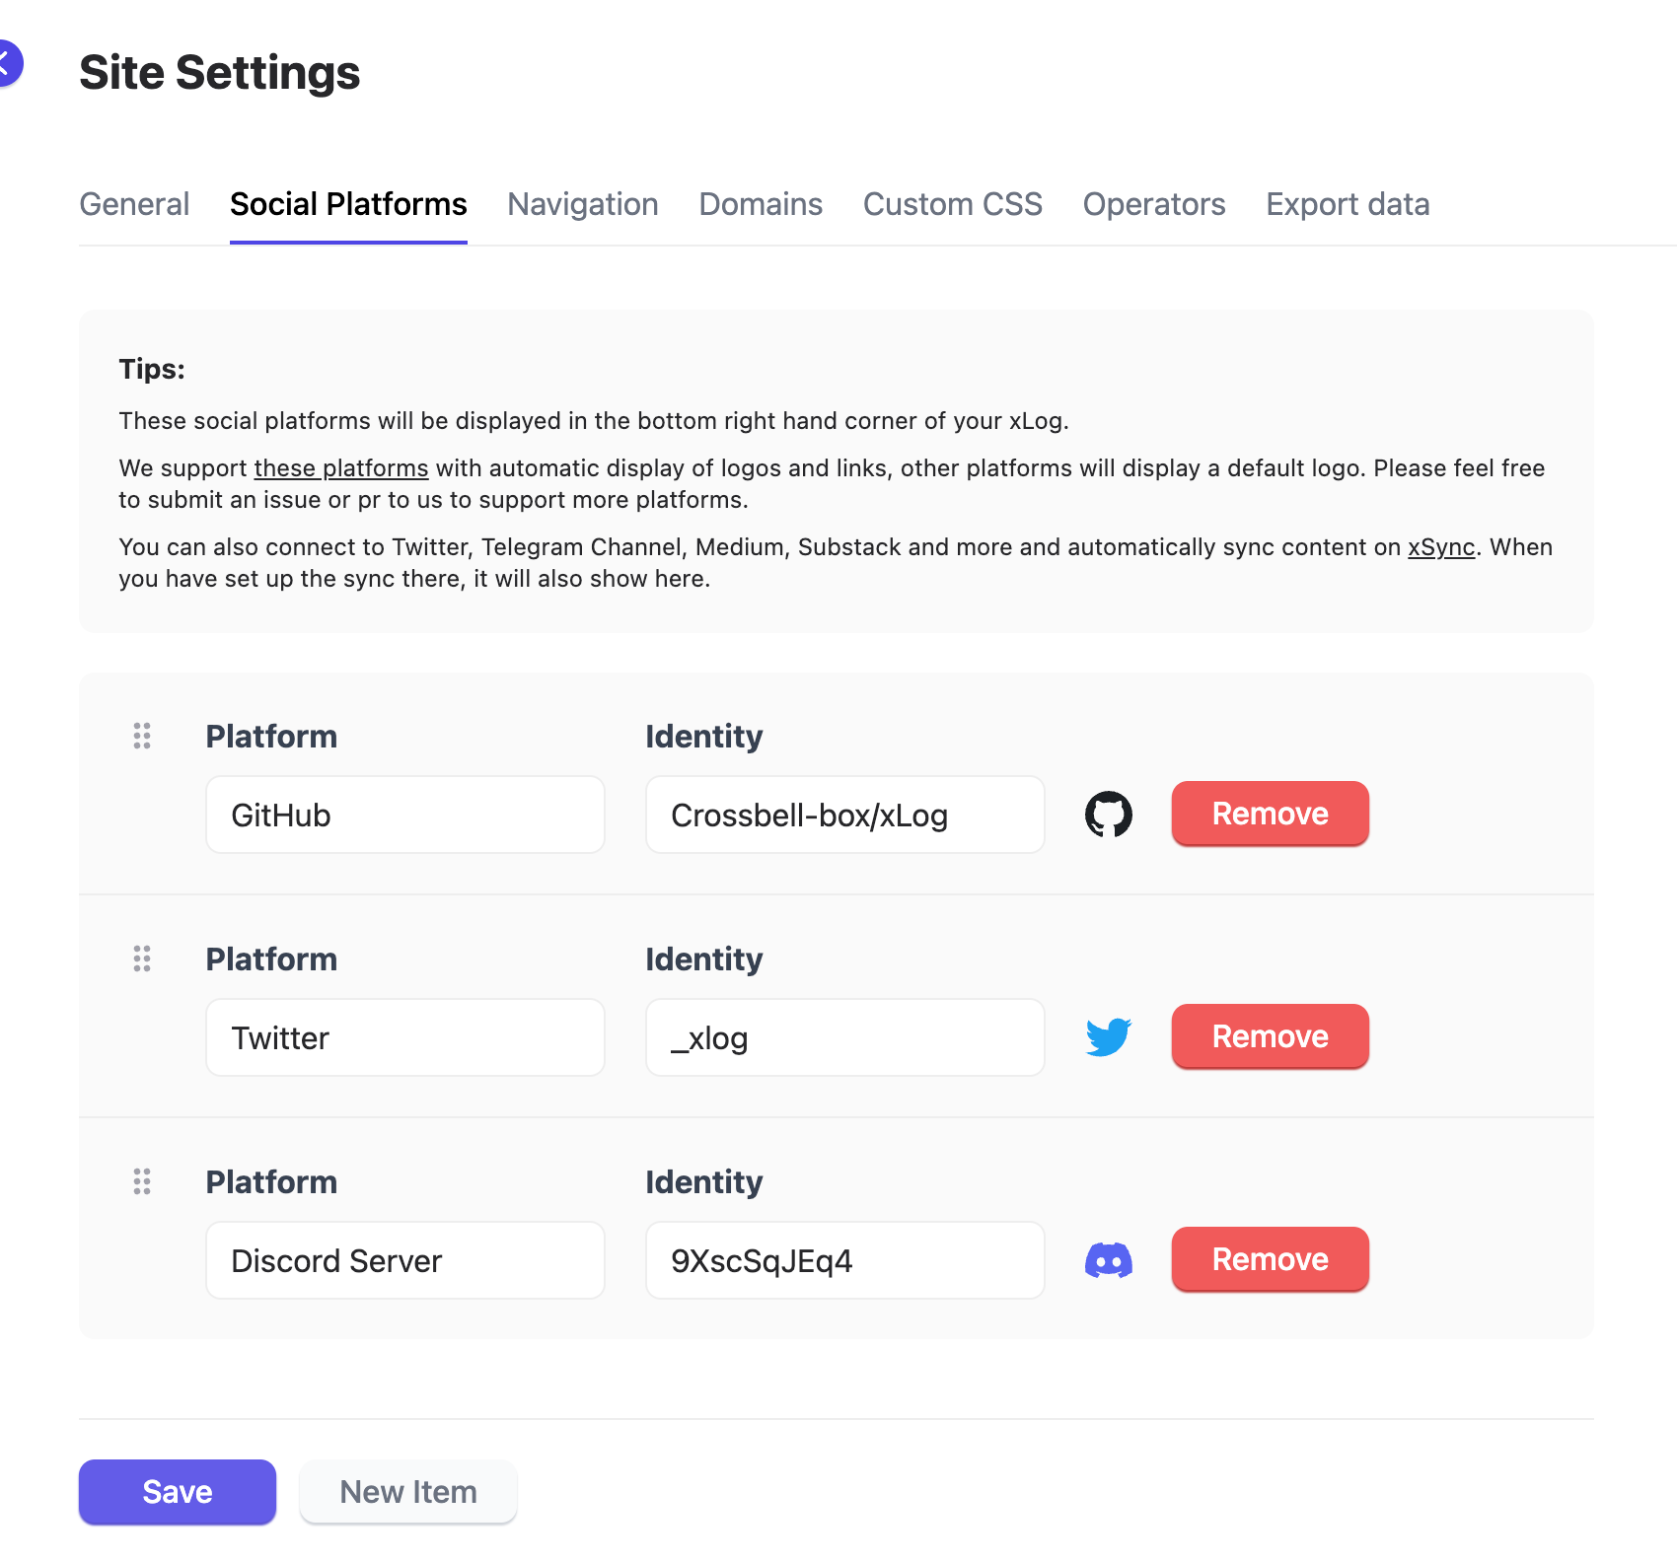Add a New Item row
1677x1562 pixels.
pos(408,1492)
